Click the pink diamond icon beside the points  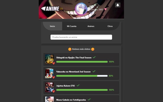[105, 9]
